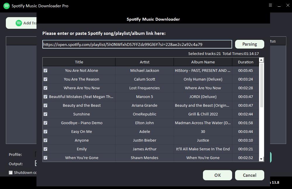Click the track list scroll down arrow
The height and width of the screenshot is (189, 292).
pyautogui.click(x=261, y=159)
